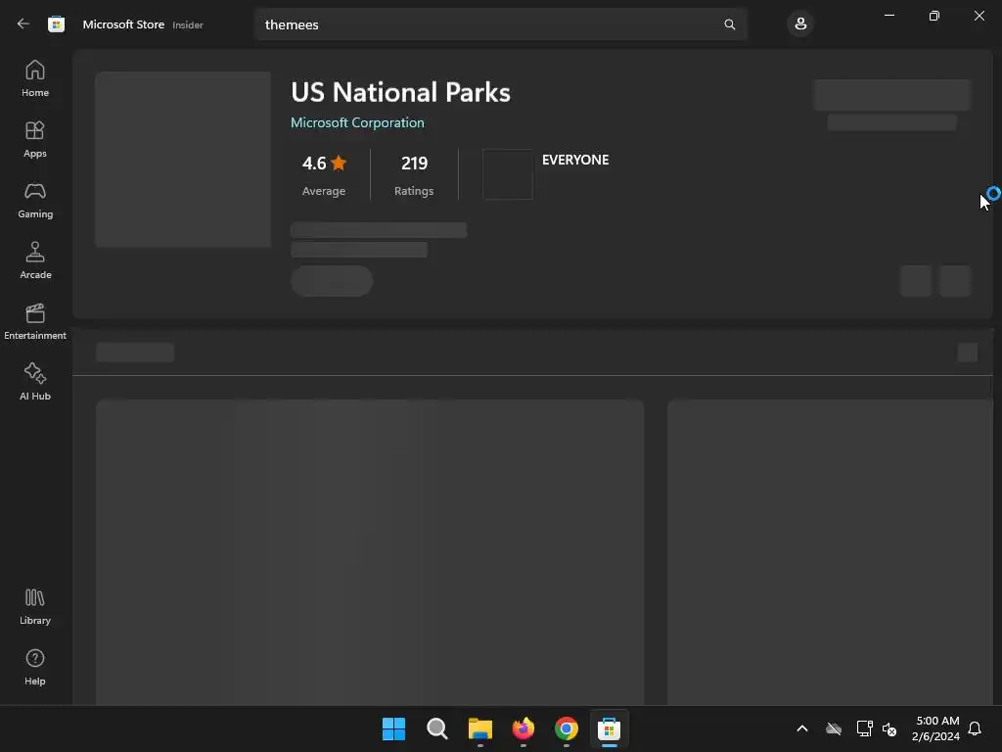Open Help
The width and height of the screenshot is (1002, 752).
click(x=35, y=668)
